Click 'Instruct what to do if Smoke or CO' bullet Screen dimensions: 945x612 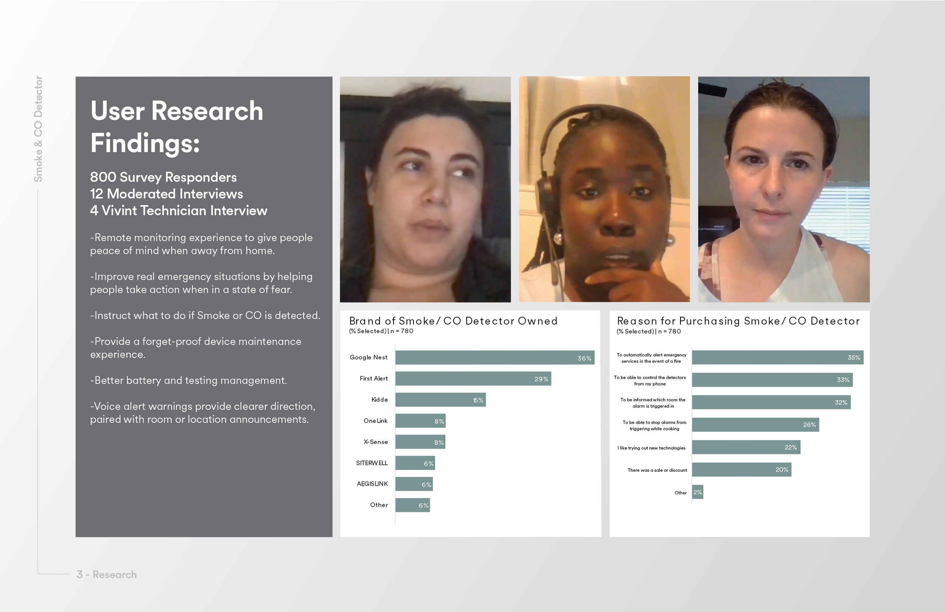(205, 315)
